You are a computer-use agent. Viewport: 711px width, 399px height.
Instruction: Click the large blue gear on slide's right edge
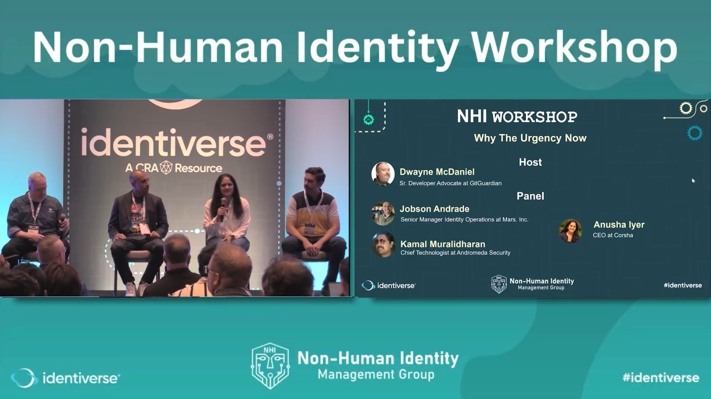(694, 133)
